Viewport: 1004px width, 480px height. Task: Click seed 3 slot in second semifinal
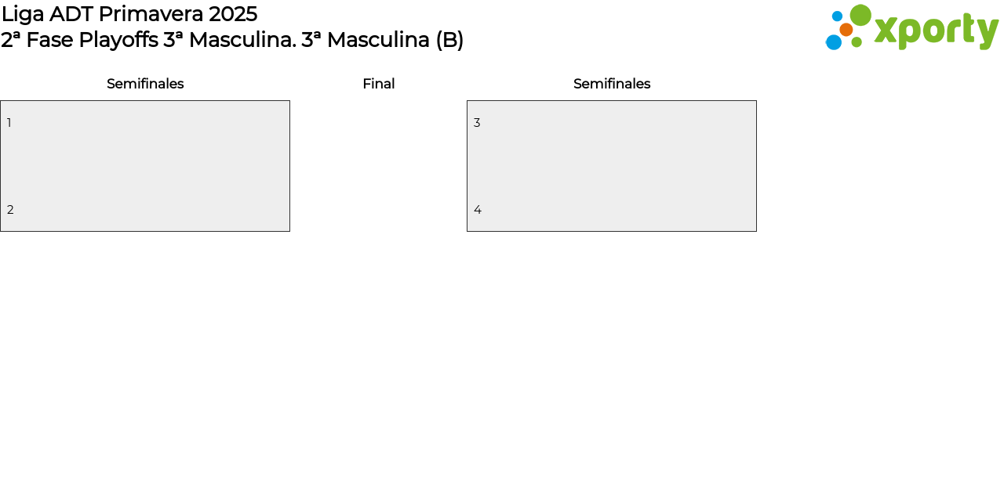click(477, 123)
